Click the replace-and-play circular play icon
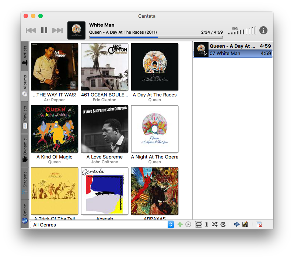Image resolution: width=294 pixels, height=259 pixels. coord(188,224)
